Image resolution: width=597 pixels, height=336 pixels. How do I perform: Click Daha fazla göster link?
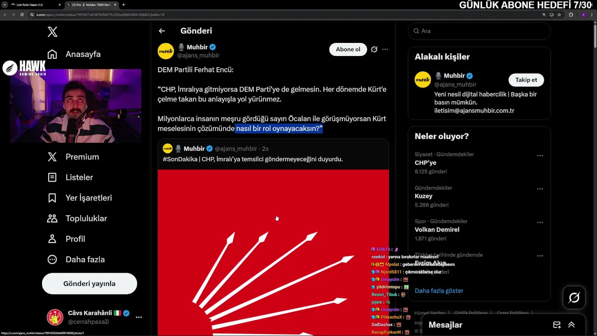[x=439, y=291]
